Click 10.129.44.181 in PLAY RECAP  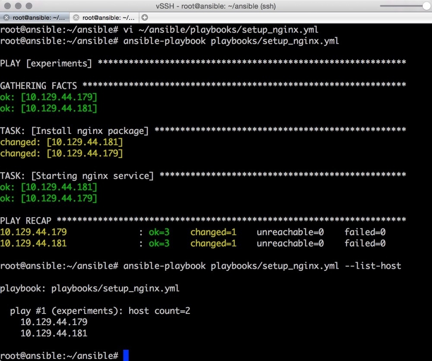[x=33, y=243]
